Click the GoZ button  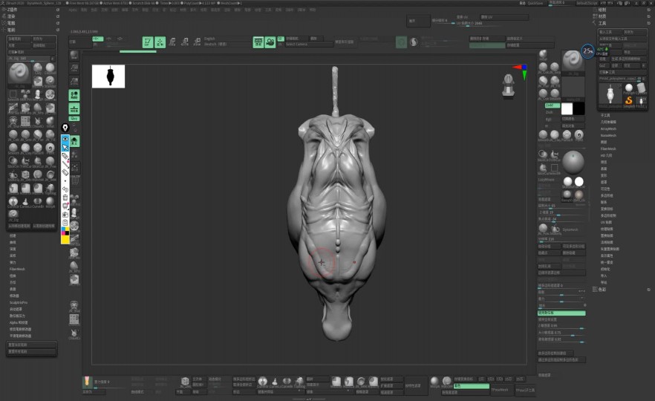603,65
